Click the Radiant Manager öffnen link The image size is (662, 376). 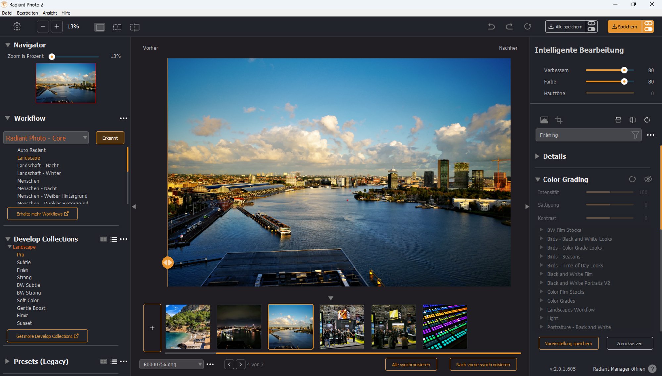click(619, 369)
